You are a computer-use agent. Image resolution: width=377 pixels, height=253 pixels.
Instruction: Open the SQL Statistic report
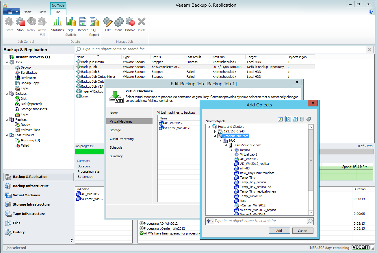[71, 27]
